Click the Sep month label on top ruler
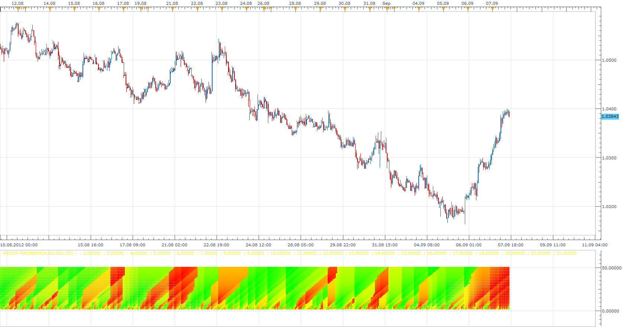The height and width of the screenshot is (327, 622). pyautogui.click(x=386, y=3)
